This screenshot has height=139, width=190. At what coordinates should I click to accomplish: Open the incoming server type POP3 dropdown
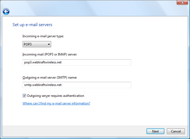tap(37, 44)
